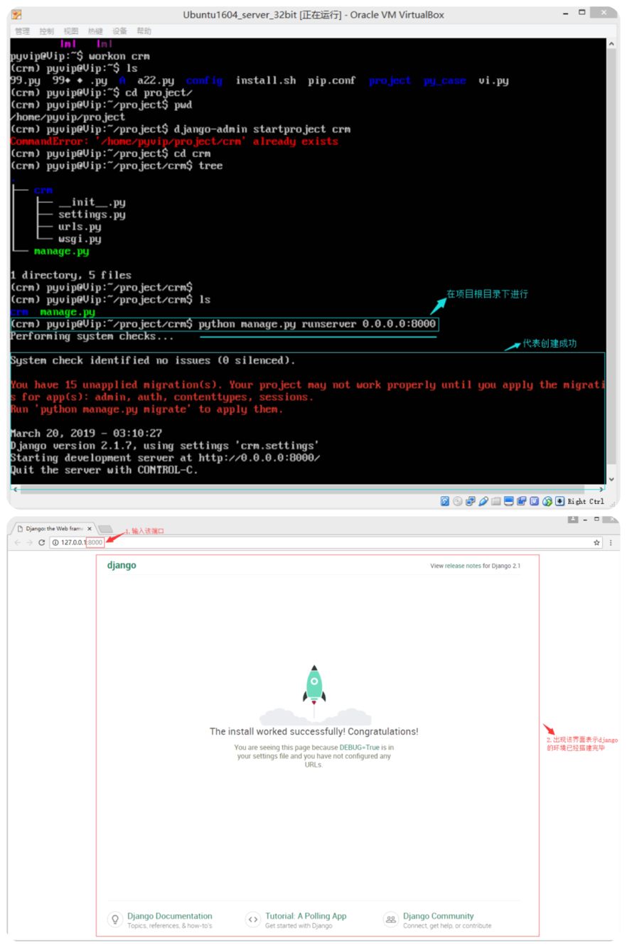627x948 pixels.
Task: Click 'wsgi.py' in the tree listing
Action: tap(80, 239)
